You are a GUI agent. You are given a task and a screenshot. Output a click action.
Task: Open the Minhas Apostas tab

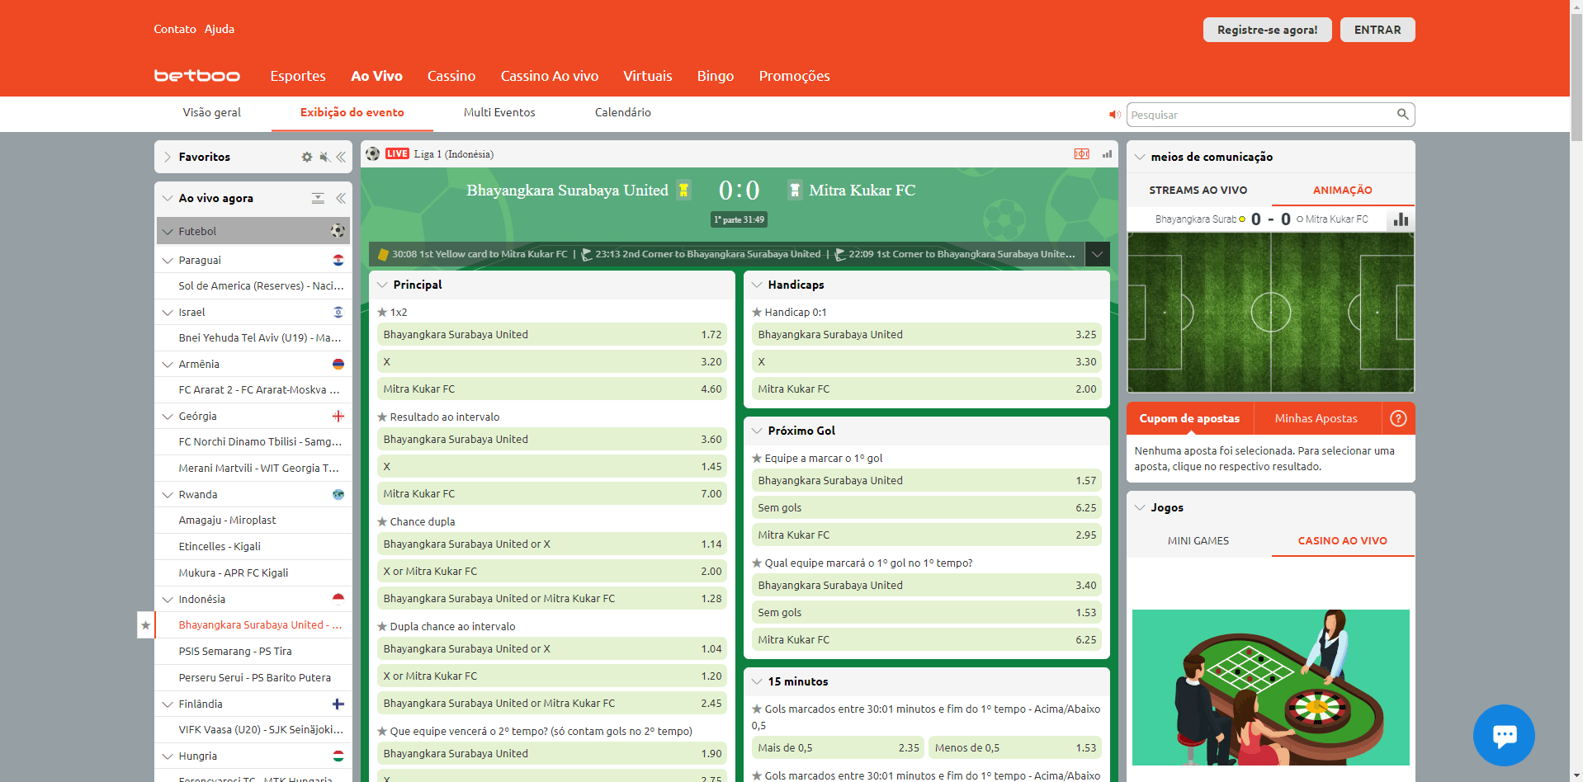[1316, 418]
